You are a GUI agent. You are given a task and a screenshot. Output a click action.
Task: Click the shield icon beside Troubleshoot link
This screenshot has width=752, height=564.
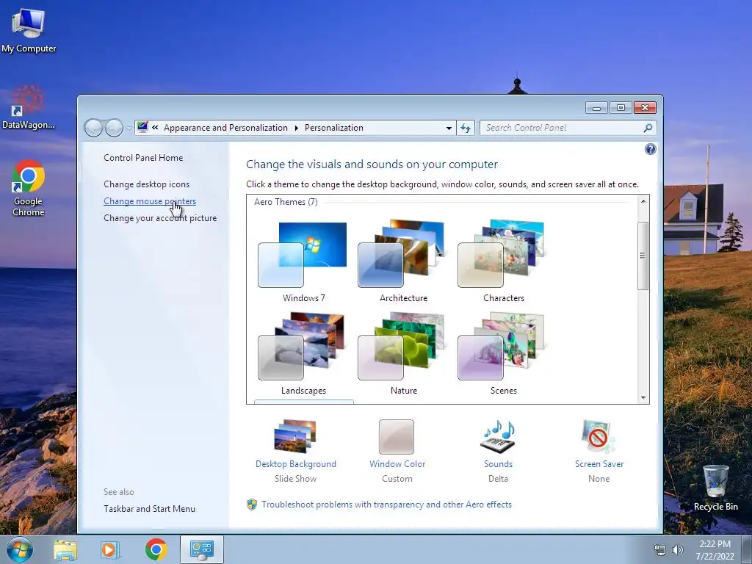(x=252, y=505)
